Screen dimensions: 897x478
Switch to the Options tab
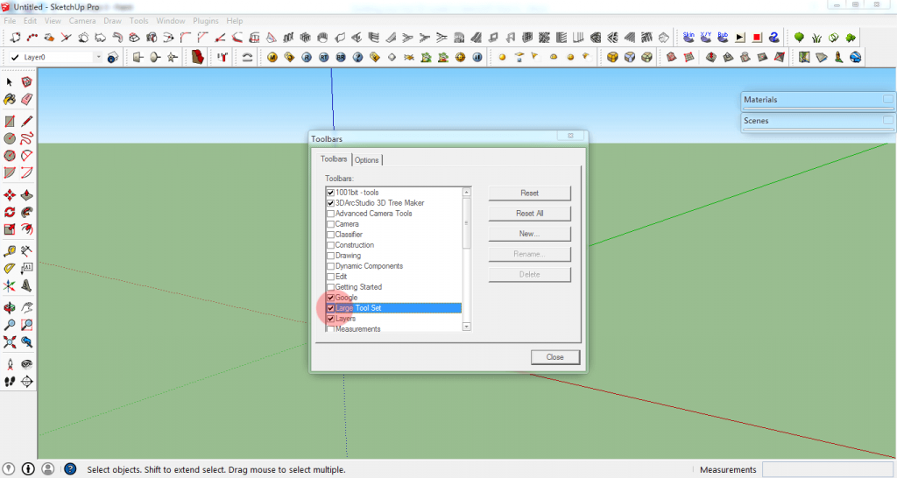click(x=367, y=160)
